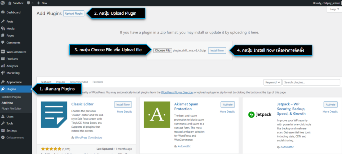Open More Details for Akismet
Viewport: 342px width, 154px height.
(x=227, y=112)
